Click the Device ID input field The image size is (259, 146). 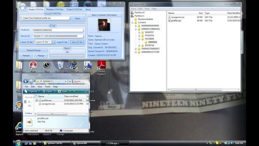(x=58, y=36)
